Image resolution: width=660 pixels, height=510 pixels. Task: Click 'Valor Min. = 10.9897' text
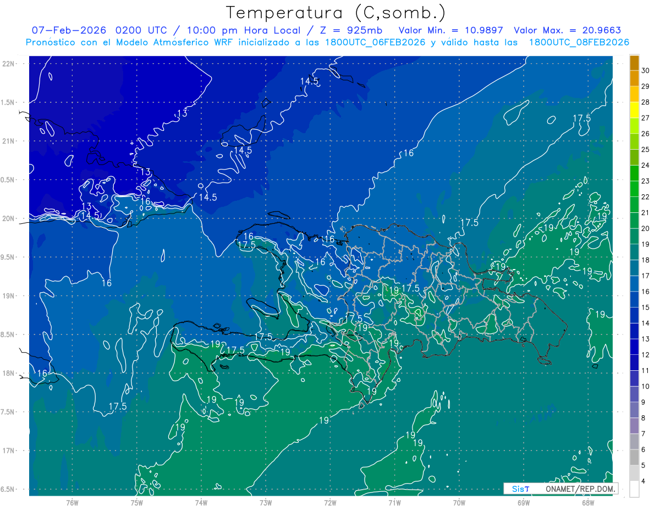click(x=451, y=30)
